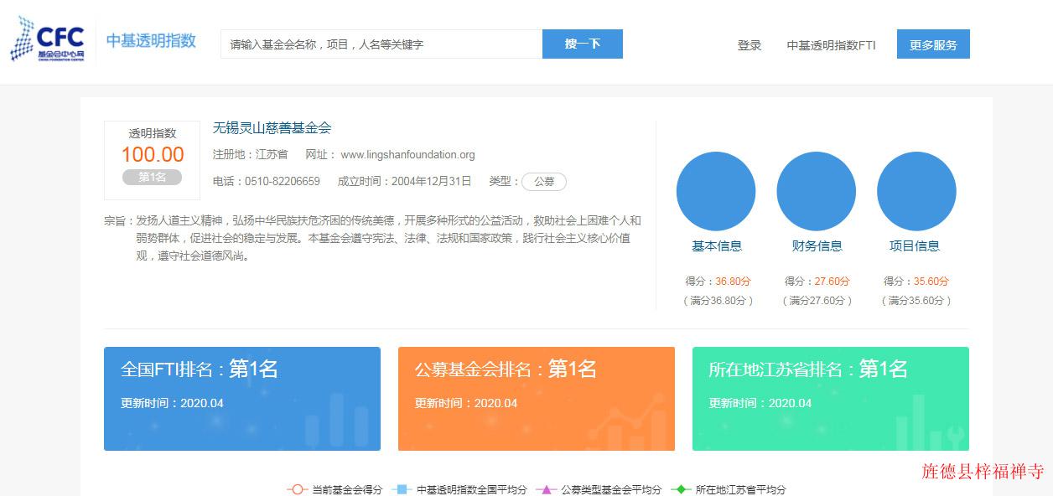Click the 财务信息 label
This screenshot has width=1053, height=496.
[817, 246]
